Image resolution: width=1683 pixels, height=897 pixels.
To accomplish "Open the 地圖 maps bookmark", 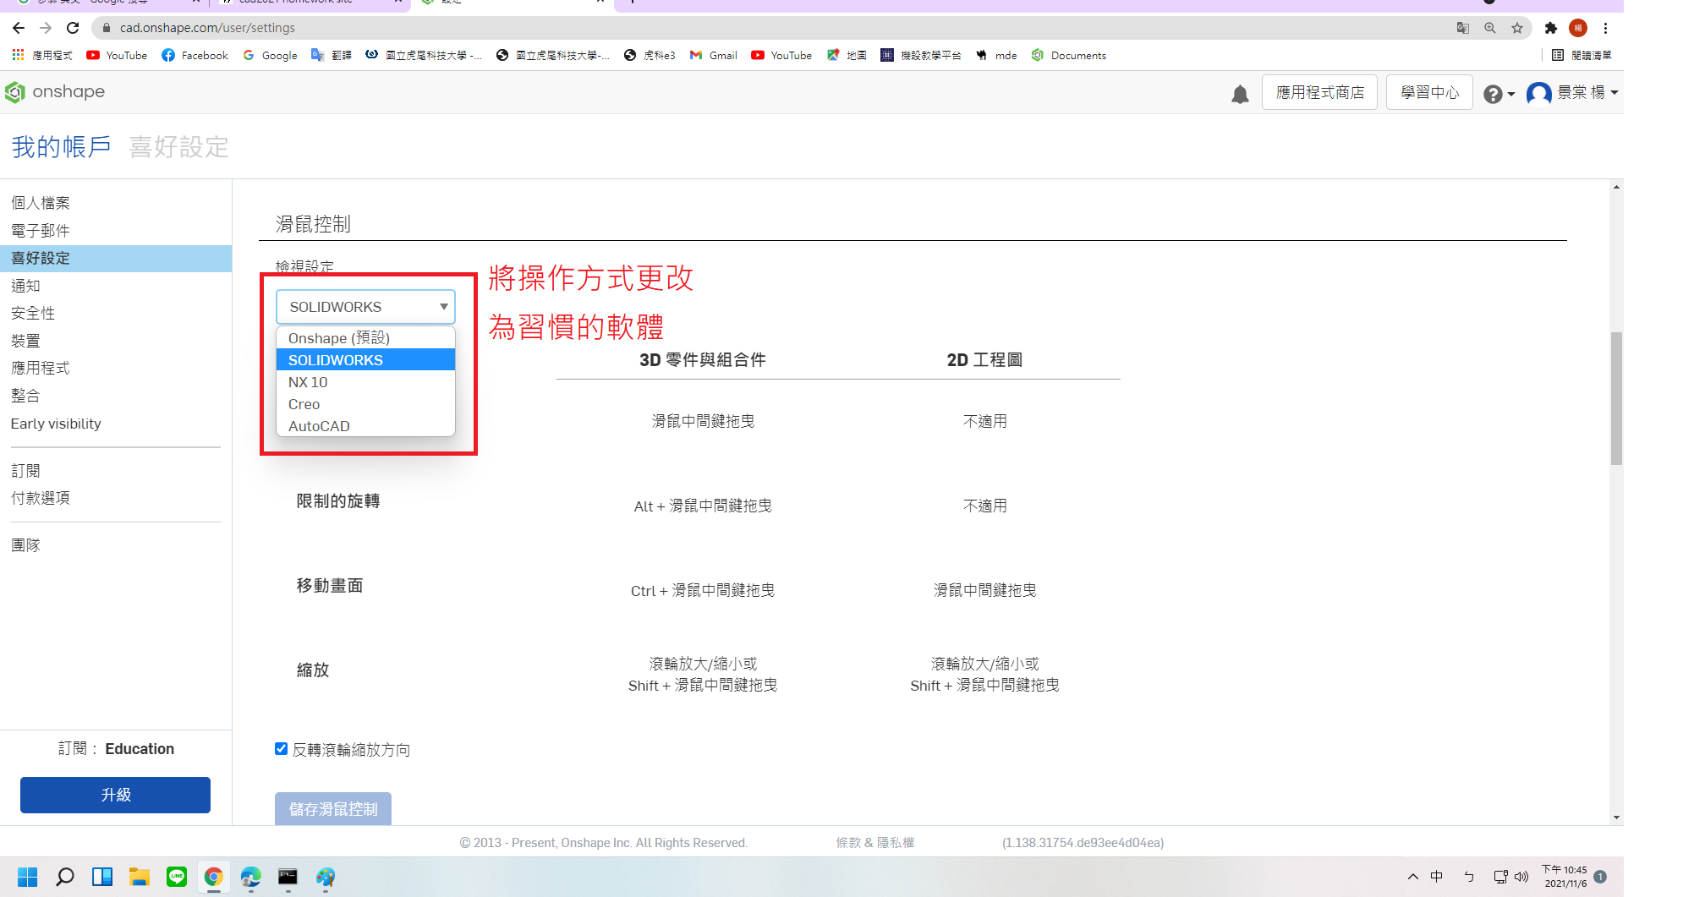I will pyautogui.click(x=847, y=55).
